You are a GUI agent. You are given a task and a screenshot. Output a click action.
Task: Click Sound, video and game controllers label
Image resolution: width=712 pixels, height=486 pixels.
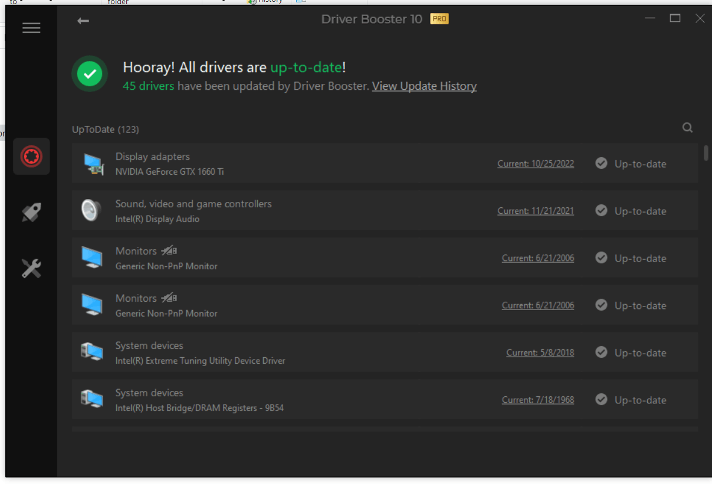point(193,204)
